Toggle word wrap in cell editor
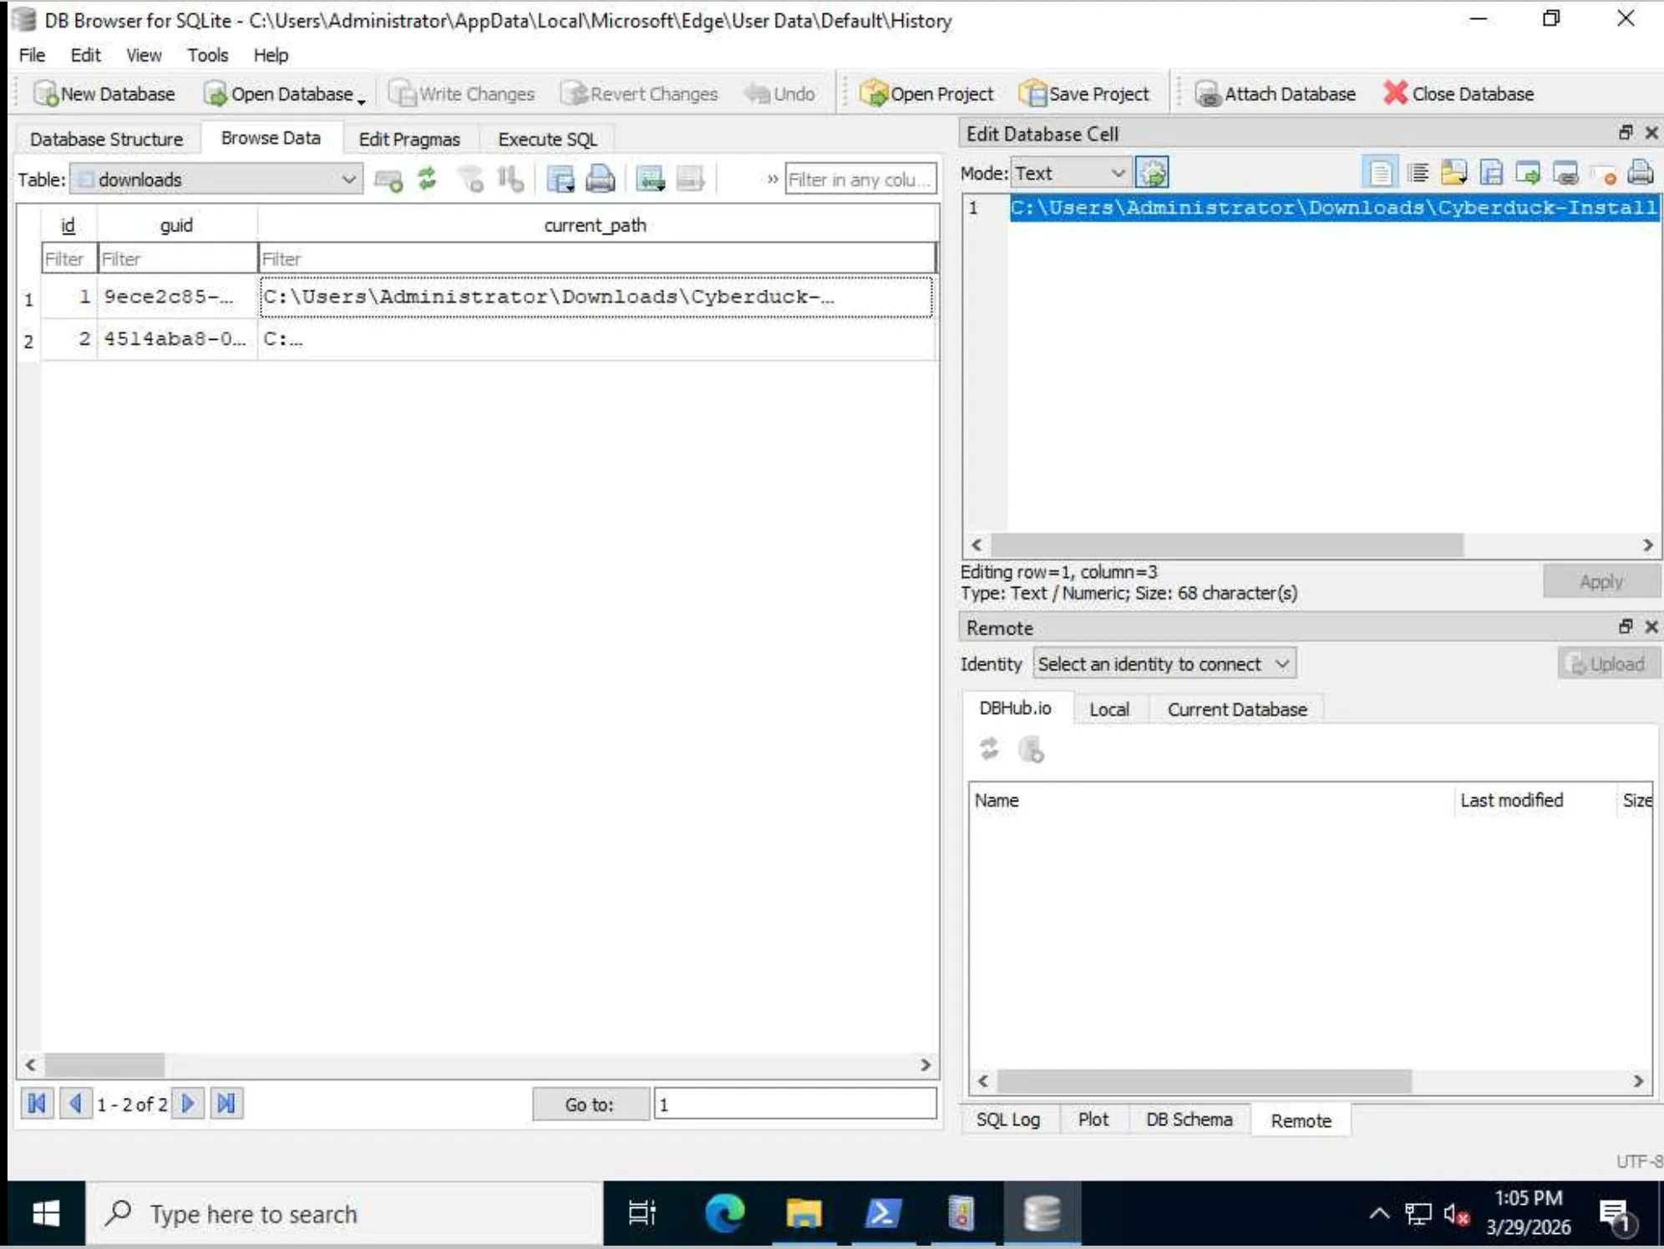Image resolution: width=1664 pixels, height=1249 pixels. pos(1418,173)
